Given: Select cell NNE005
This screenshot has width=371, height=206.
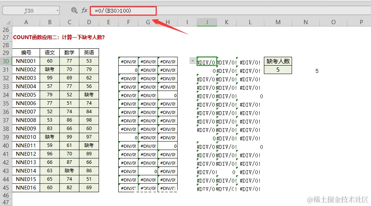Looking at the screenshot, I should (x=26, y=95).
